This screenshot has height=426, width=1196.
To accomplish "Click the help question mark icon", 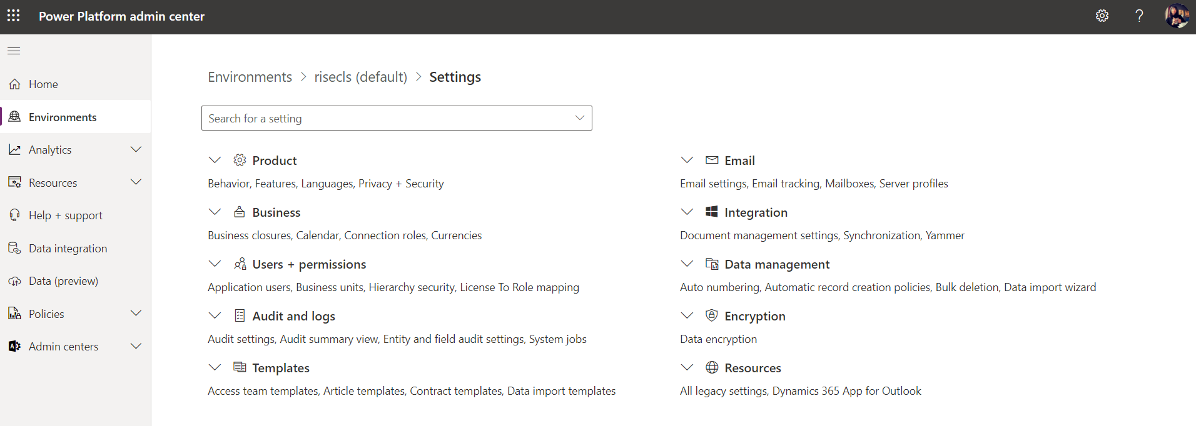I will tap(1139, 16).
